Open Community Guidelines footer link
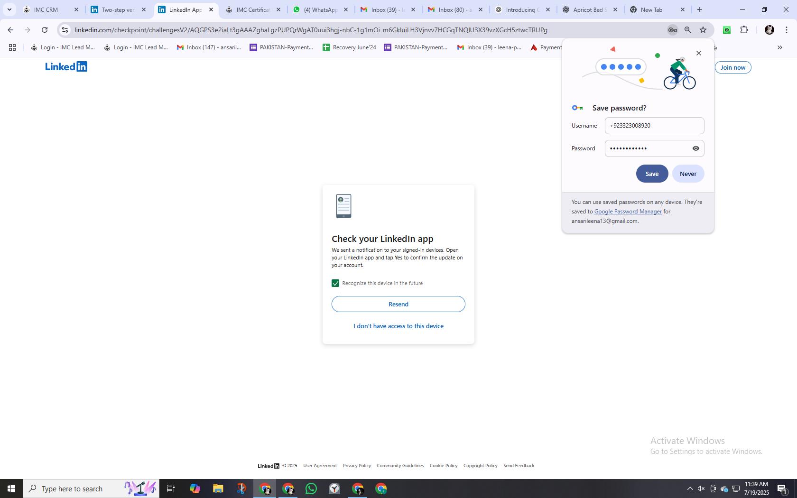This screenshot has width=797, height=498. point(400,466)
